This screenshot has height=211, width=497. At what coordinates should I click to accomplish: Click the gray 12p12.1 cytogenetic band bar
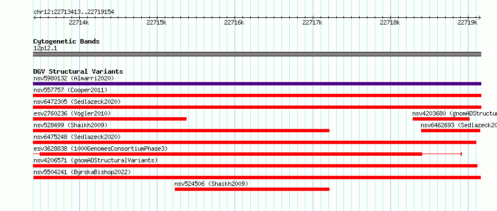coord(257,54)
